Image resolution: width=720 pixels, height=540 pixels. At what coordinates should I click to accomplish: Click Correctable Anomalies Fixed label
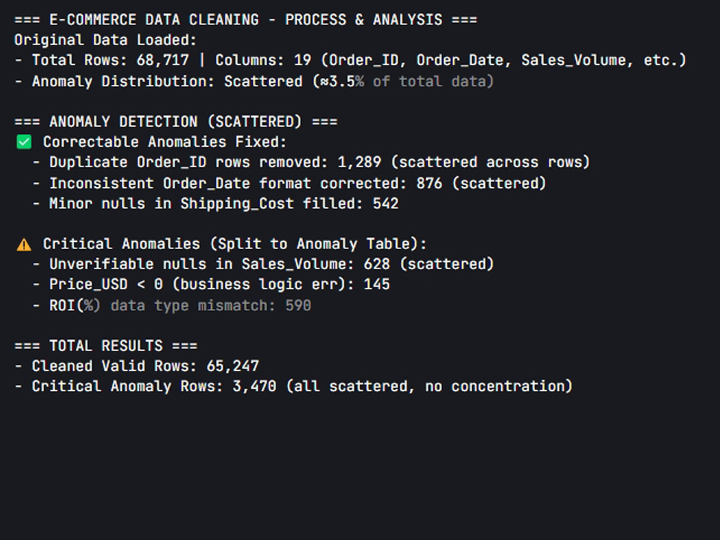(164, 142)
